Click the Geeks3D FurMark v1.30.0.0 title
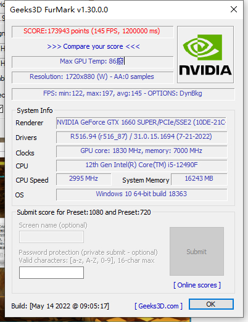This screenshot has height=322, width=248. coord(59,10)
